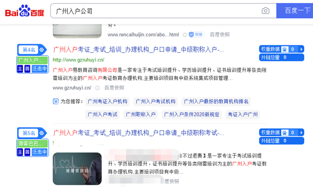Screen dimensions: 313x190
Task: Select suggestion 广州考证入户机构
Action: click(x=107, y=101)
